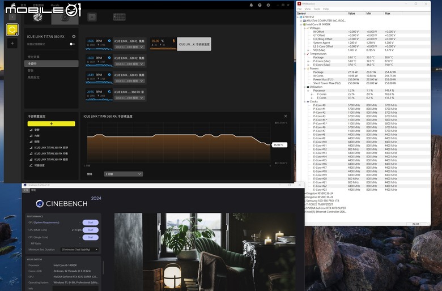Start the CPU (Single Core) benchmark
Image resolution: width=442 pixels, height=291 pixels.
[x=91, y=237]
